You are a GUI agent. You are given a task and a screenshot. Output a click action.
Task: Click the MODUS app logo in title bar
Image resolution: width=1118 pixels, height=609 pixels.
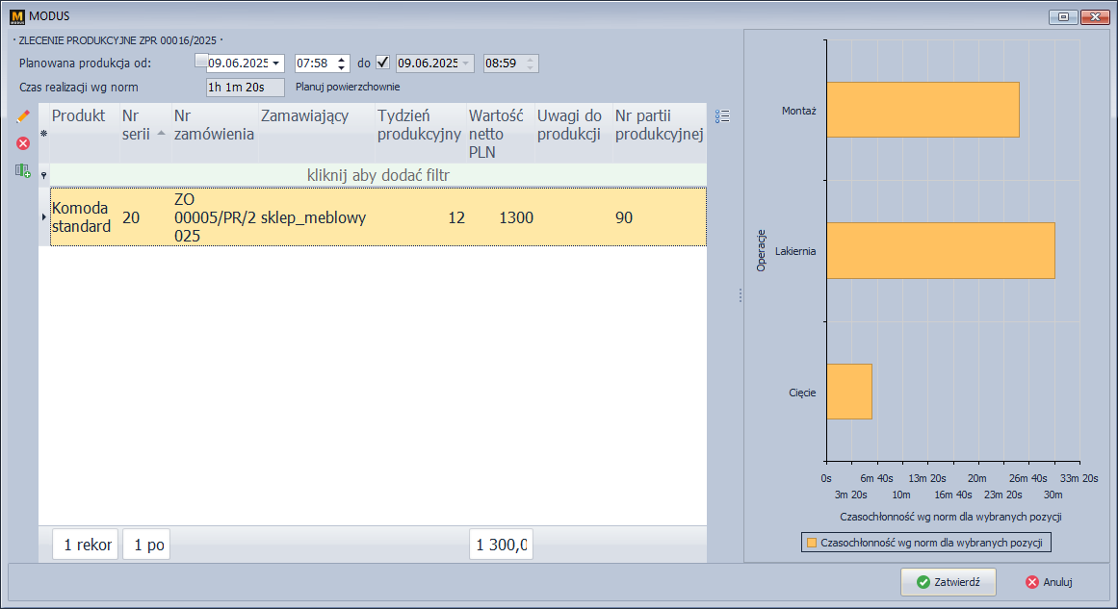(15, 16)
